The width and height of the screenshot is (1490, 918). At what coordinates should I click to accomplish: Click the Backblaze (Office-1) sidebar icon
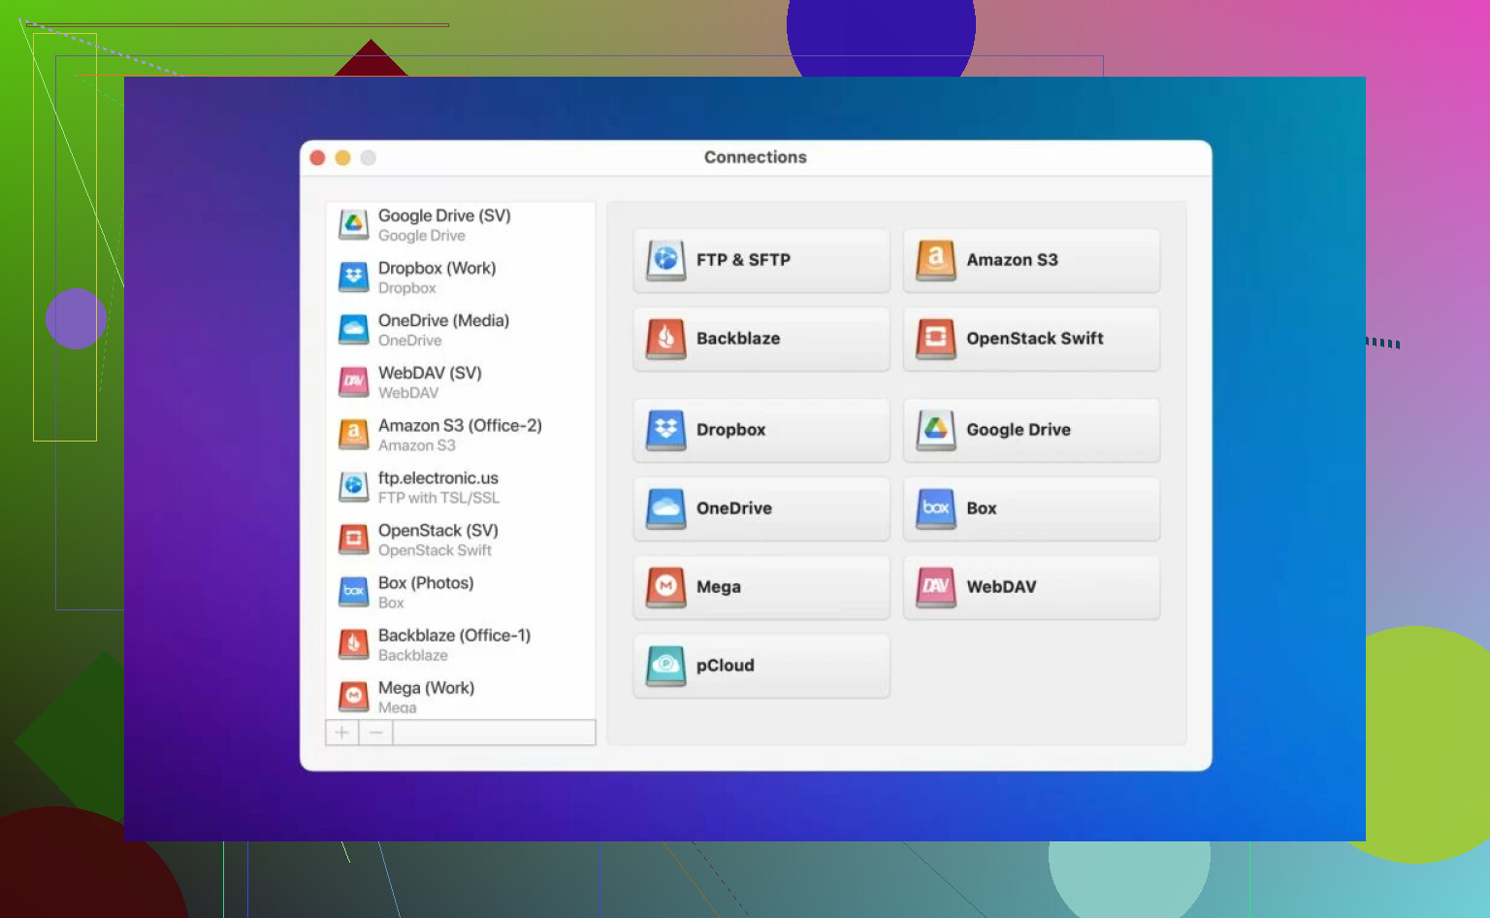353,643
